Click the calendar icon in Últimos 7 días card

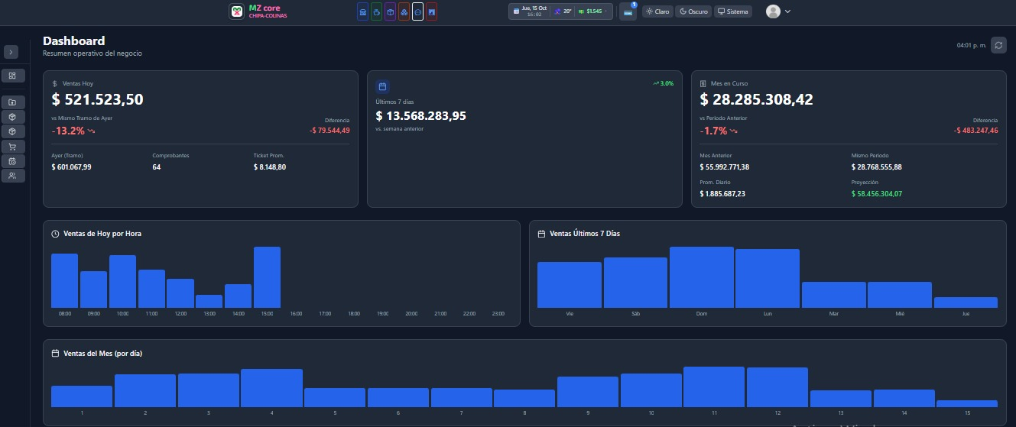(x=382, y=87)
